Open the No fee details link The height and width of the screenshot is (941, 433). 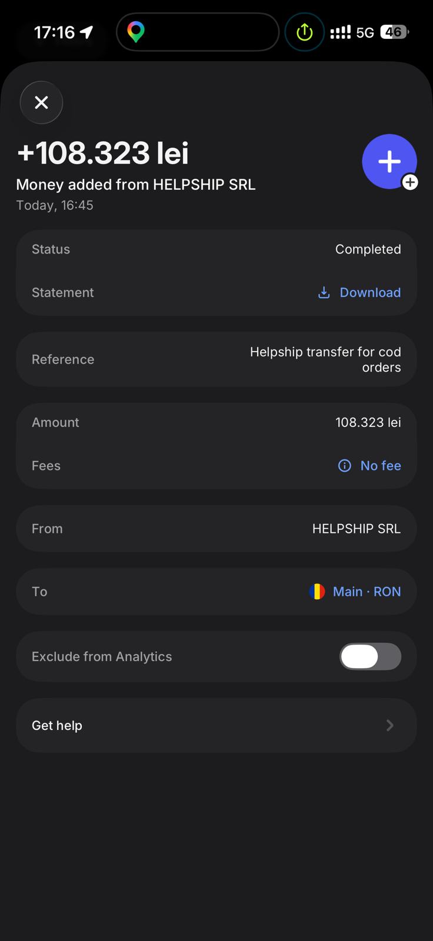[381, 465]
